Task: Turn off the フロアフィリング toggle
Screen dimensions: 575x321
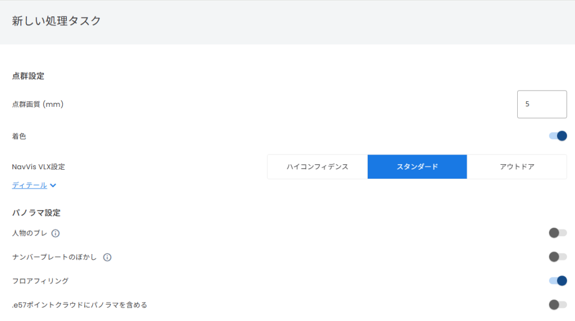Action: click(x=558, y=281)
